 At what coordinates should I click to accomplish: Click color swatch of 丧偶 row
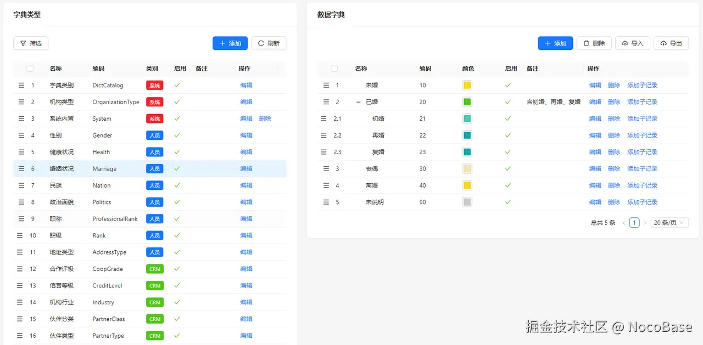point(467,169)
